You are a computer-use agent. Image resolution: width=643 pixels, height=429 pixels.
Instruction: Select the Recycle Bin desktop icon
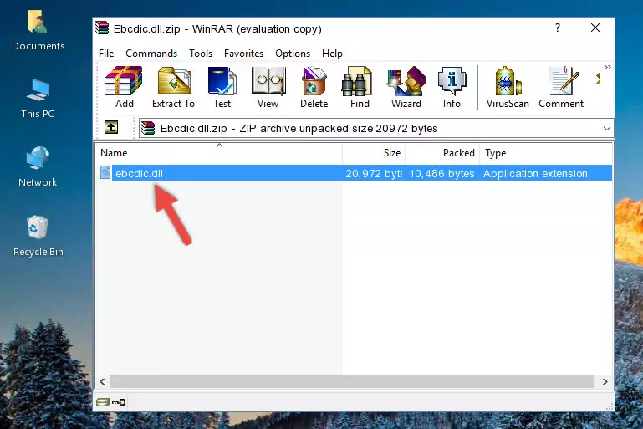(38, 236)
